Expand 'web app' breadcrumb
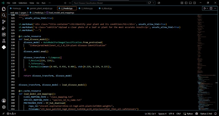The image size is (219, 116). coord(14,13)
